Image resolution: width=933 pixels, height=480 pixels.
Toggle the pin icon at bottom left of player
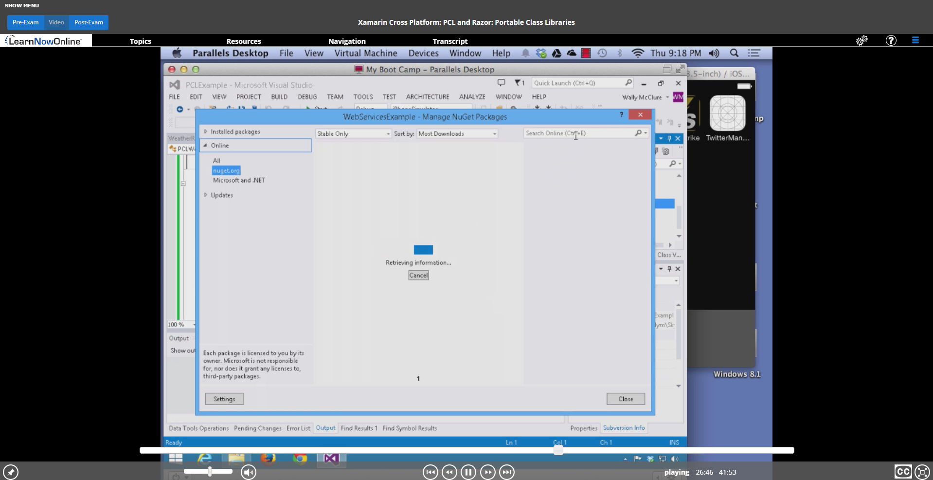point(11,471)
